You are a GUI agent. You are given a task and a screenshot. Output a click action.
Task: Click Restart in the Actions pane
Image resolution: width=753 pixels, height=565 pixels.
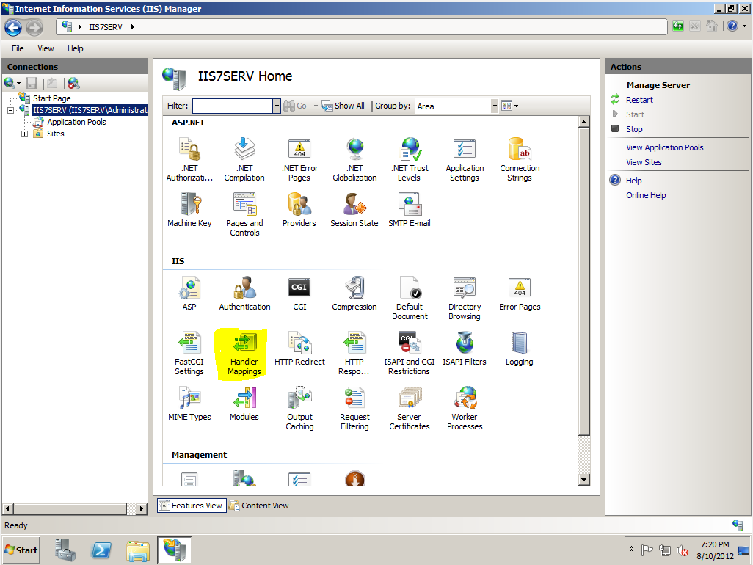639,100
